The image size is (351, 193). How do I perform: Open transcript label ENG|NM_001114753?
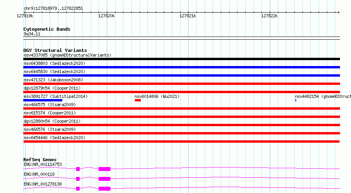[x=43, y=164]
